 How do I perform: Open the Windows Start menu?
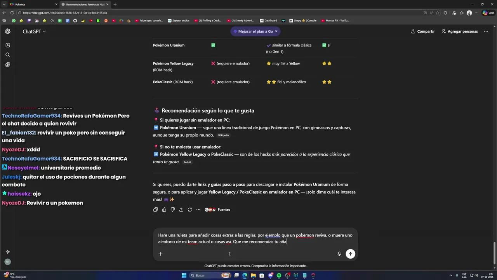click(184, 275)
